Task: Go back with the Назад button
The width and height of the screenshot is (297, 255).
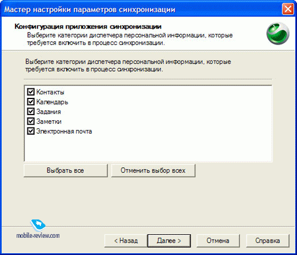Action: (126, 241)
